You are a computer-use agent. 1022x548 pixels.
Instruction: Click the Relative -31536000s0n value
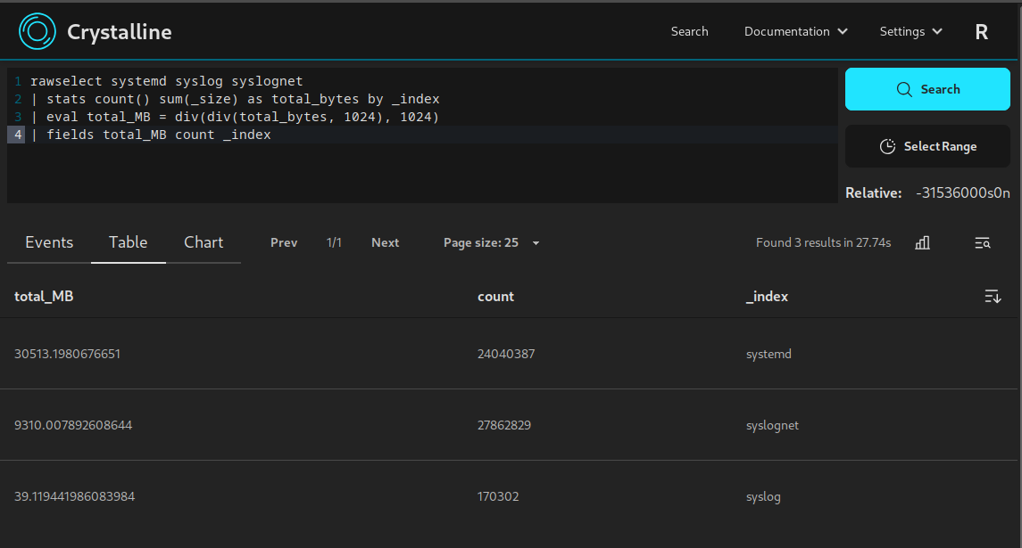point(963,192)
